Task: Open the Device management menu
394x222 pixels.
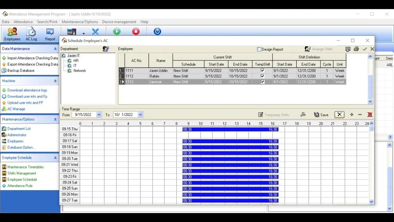Action: coord(119,22)
